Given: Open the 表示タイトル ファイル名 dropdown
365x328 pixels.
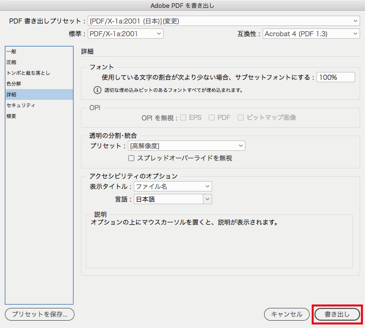Looking at the screenshot, I should 173,187.
